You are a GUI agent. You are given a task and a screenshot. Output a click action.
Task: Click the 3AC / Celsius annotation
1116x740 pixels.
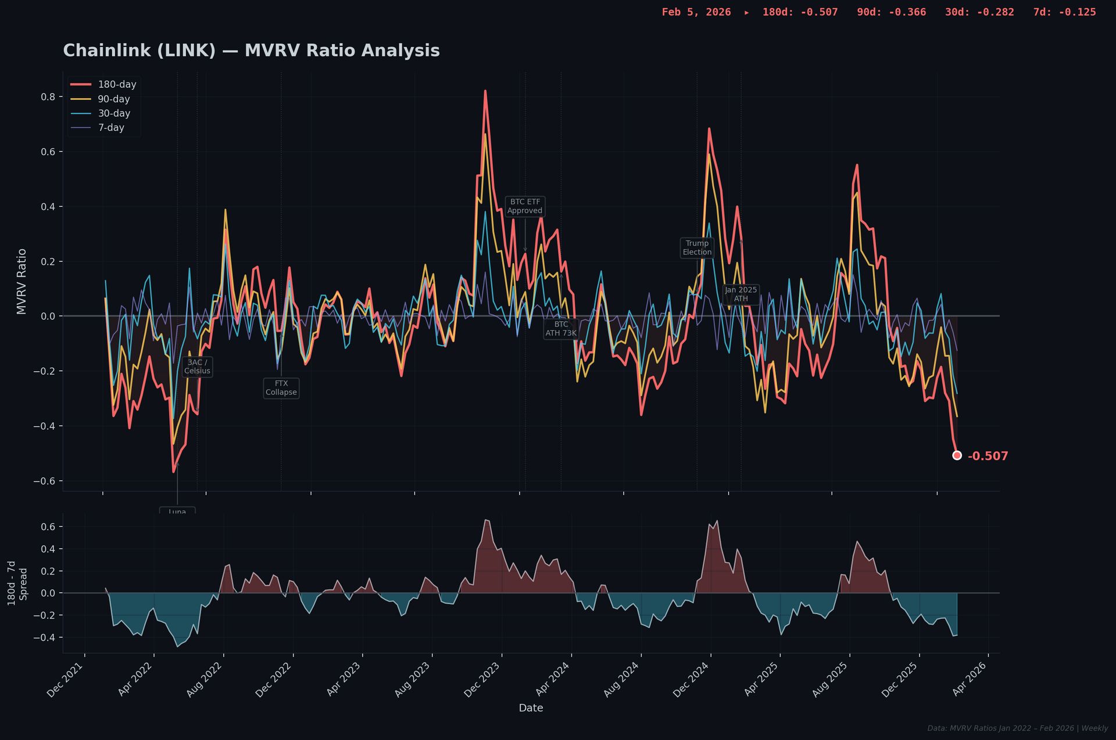(x=197, y=367)
